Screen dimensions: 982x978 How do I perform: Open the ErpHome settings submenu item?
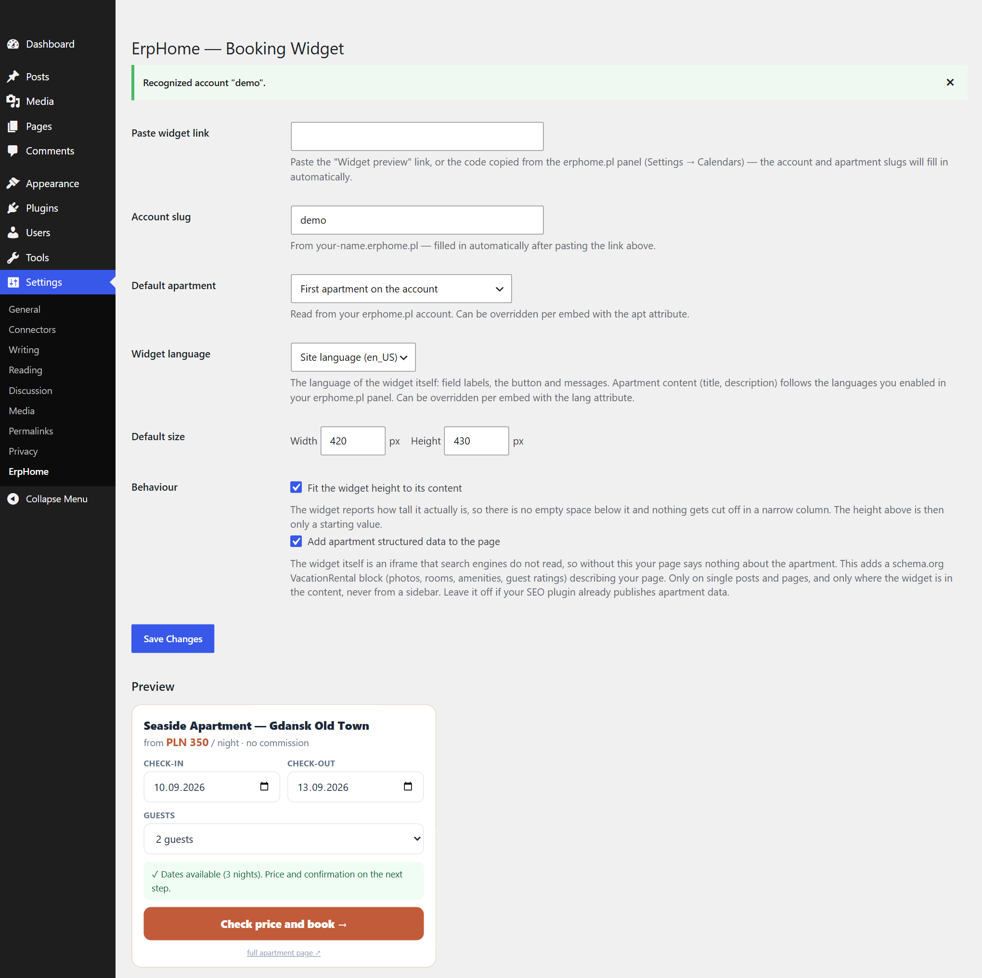[x=28, y=471]
